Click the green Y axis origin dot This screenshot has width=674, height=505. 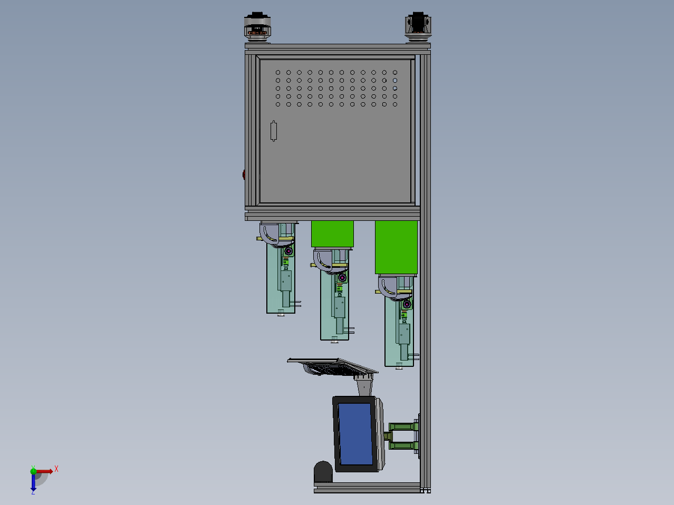coord(33,471)
